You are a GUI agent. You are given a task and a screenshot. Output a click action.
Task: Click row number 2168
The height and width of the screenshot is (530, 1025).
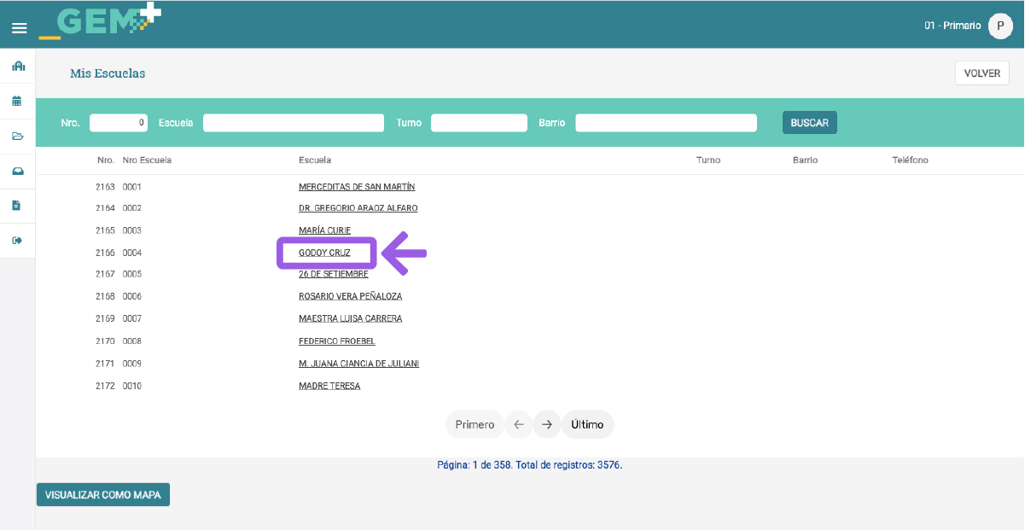[x=105, y=296]
